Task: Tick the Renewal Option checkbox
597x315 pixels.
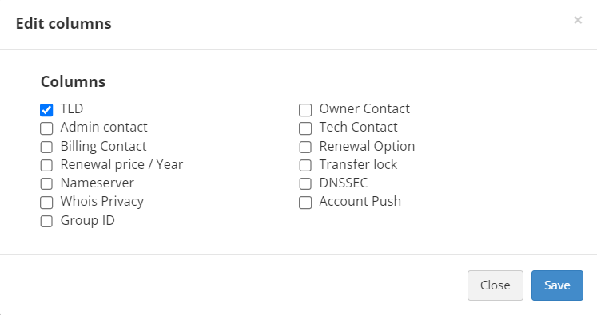Action: (305, 147)
